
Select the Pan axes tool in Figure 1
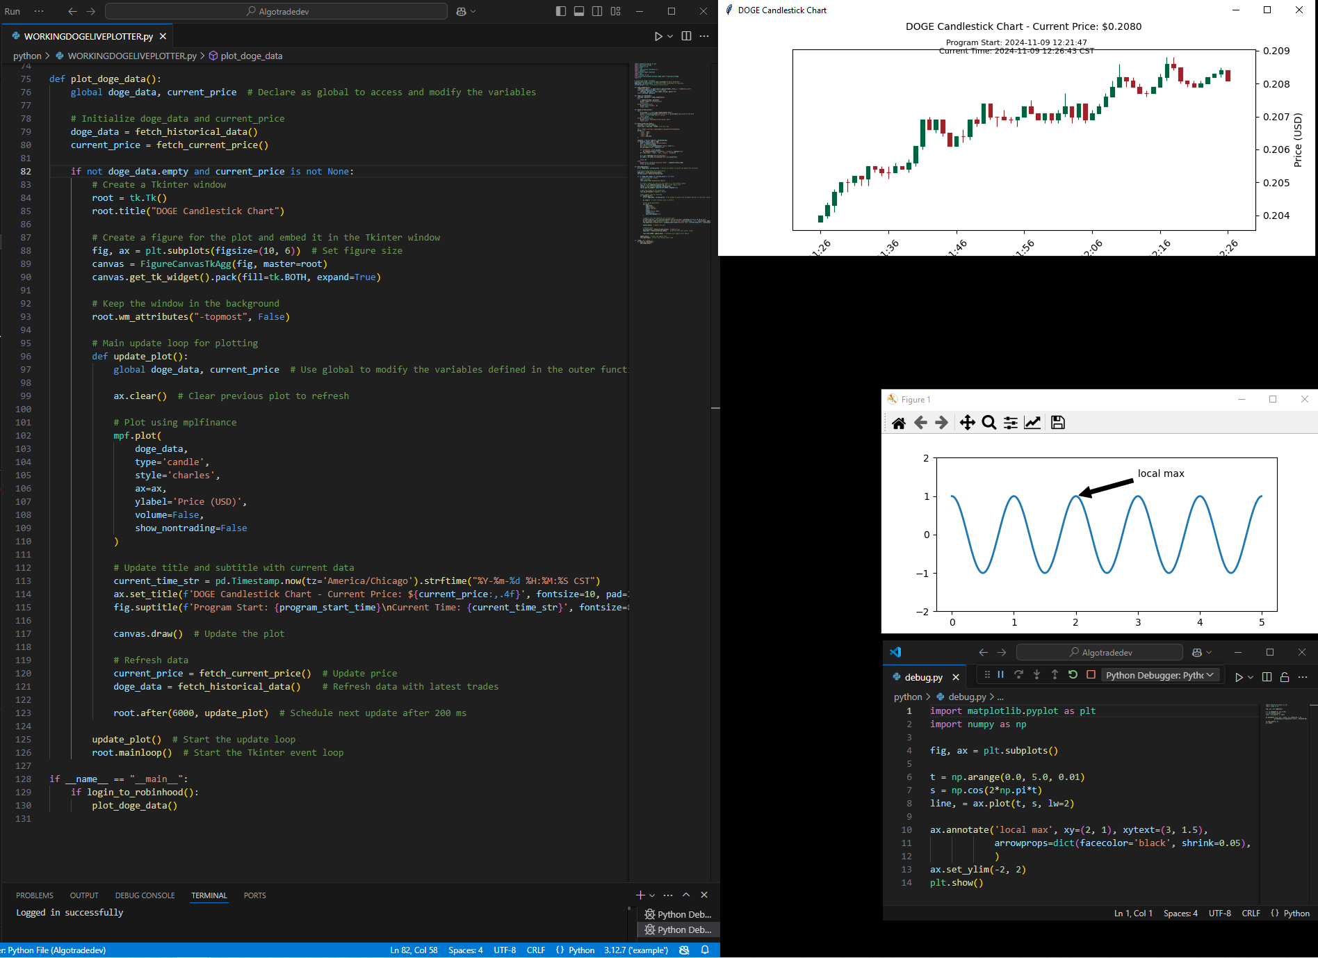tap(967, 423)
